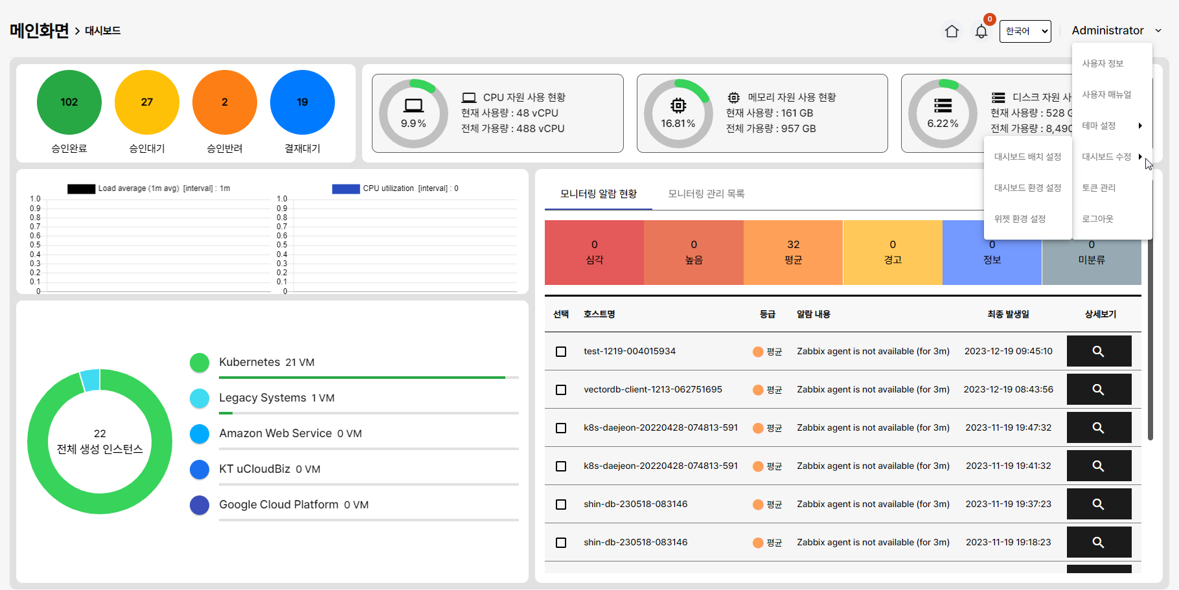
Task: Open the notification bell icon
Action: tap(981, 31)
